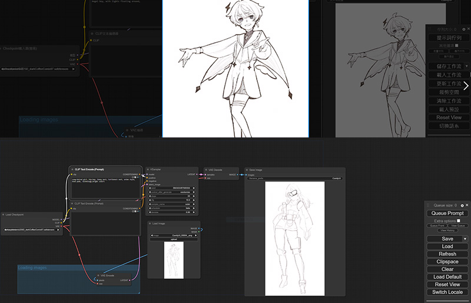Collapse the VAE Decode node via title dot
The height and width of the screenshot is (303, 471).
point(207,170)
